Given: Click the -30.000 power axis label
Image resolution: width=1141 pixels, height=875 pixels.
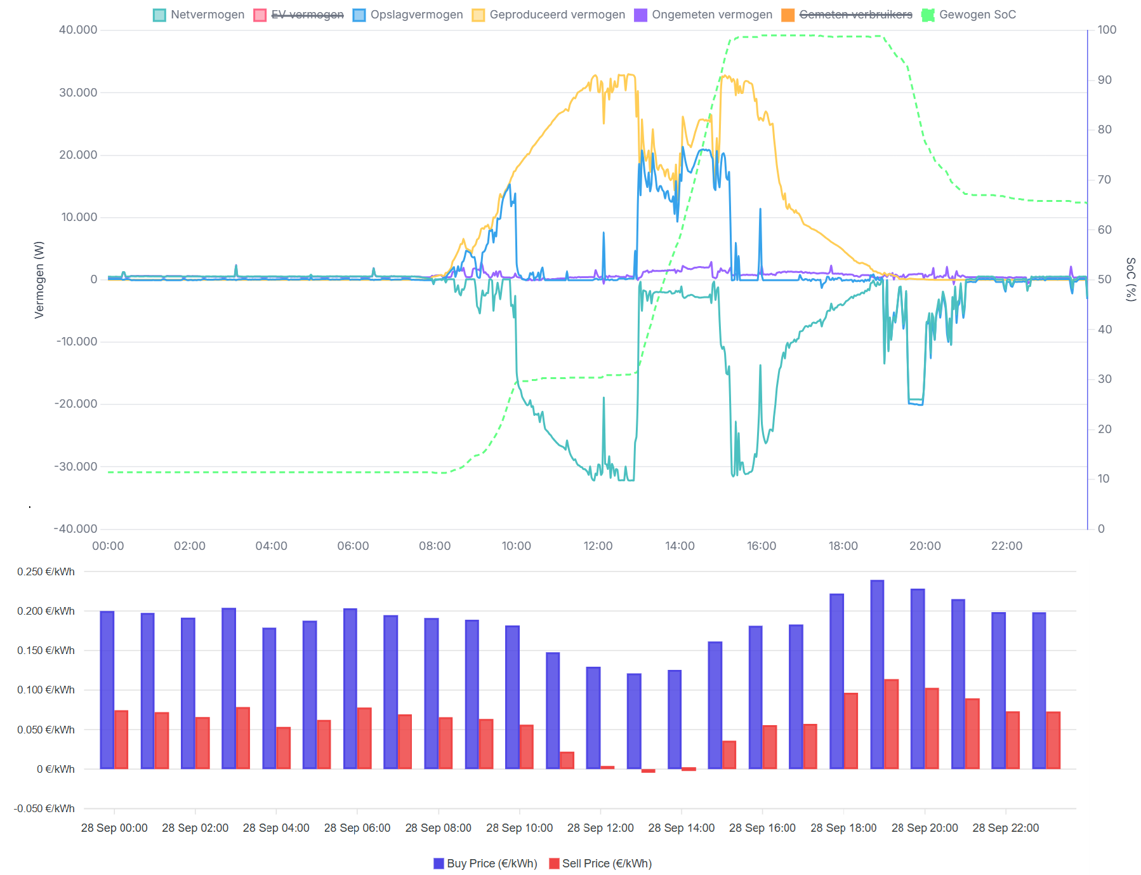Looking at the screenshot, I should 76,467.
